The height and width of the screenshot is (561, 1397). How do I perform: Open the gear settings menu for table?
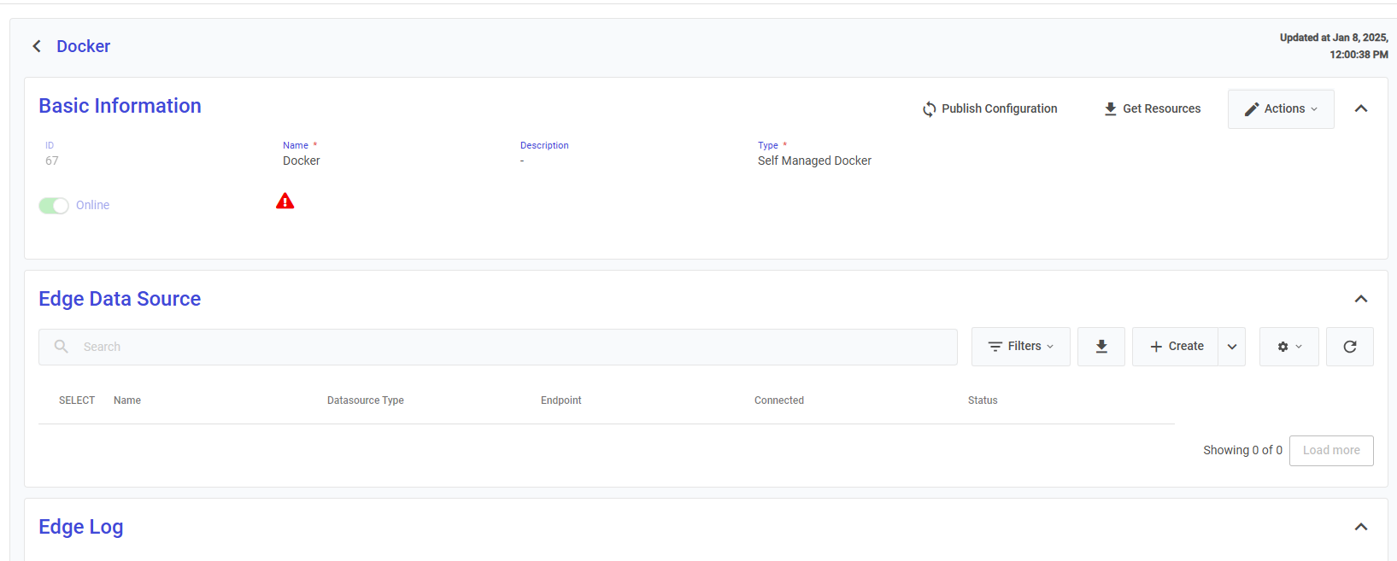coord(1288,347)
